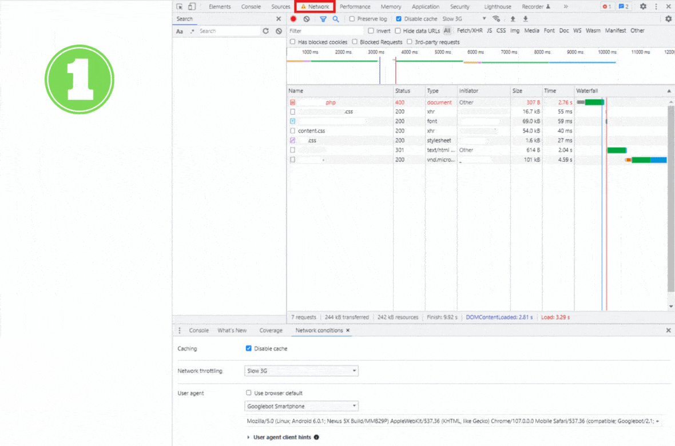Check the Invert filter checkbox
This screenshot has width=675, height=446.
point(371,31)
